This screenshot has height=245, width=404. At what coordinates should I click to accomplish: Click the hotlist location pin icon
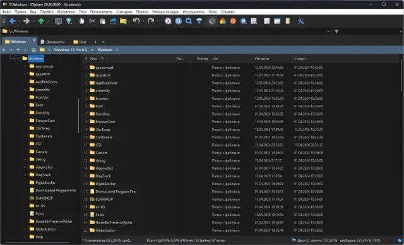[69, 21]
